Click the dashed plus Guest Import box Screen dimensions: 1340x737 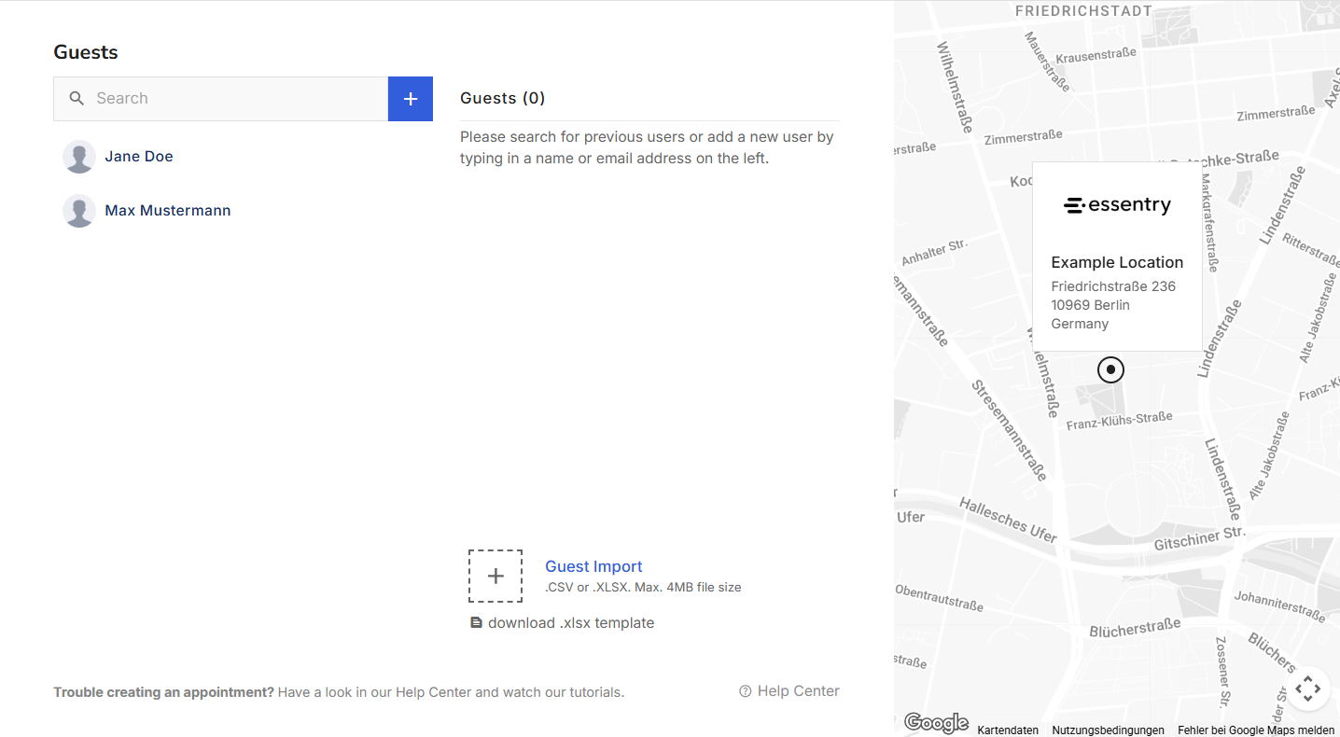496,576
